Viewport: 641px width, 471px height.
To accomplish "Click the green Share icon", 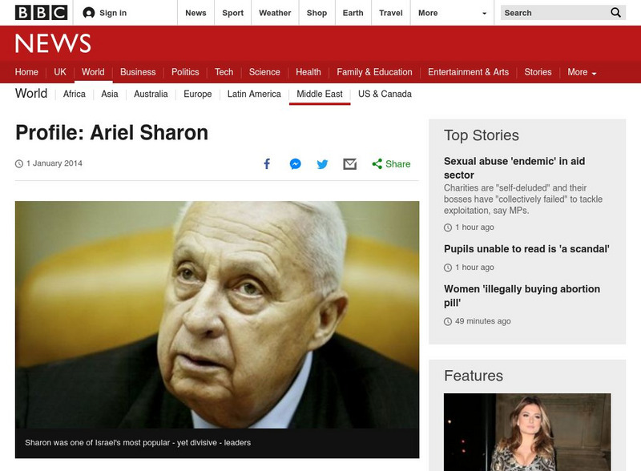I will point(377,164).
